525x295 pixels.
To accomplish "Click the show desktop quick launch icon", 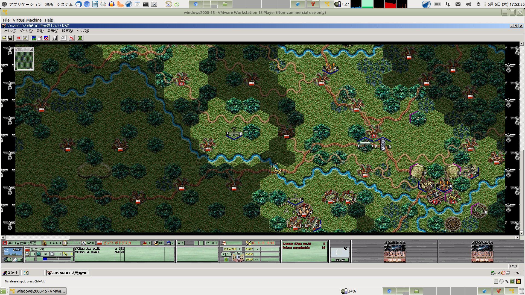I will click(26, 273).
